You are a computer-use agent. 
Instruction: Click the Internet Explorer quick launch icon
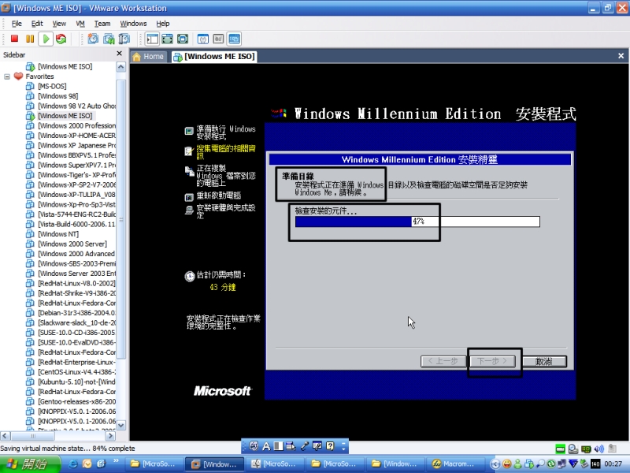coord(73,464)
